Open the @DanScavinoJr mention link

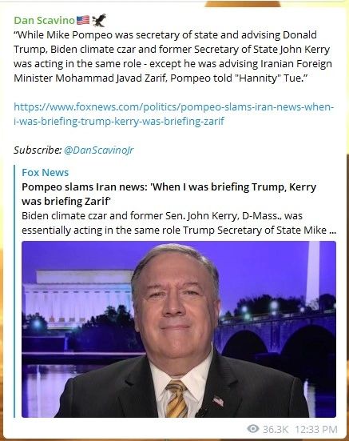[x=99, y=150]
